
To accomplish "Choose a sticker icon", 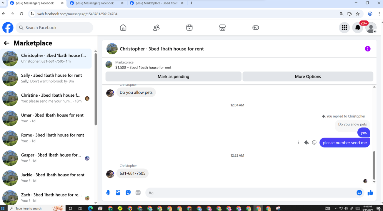I will coord(128,193).
